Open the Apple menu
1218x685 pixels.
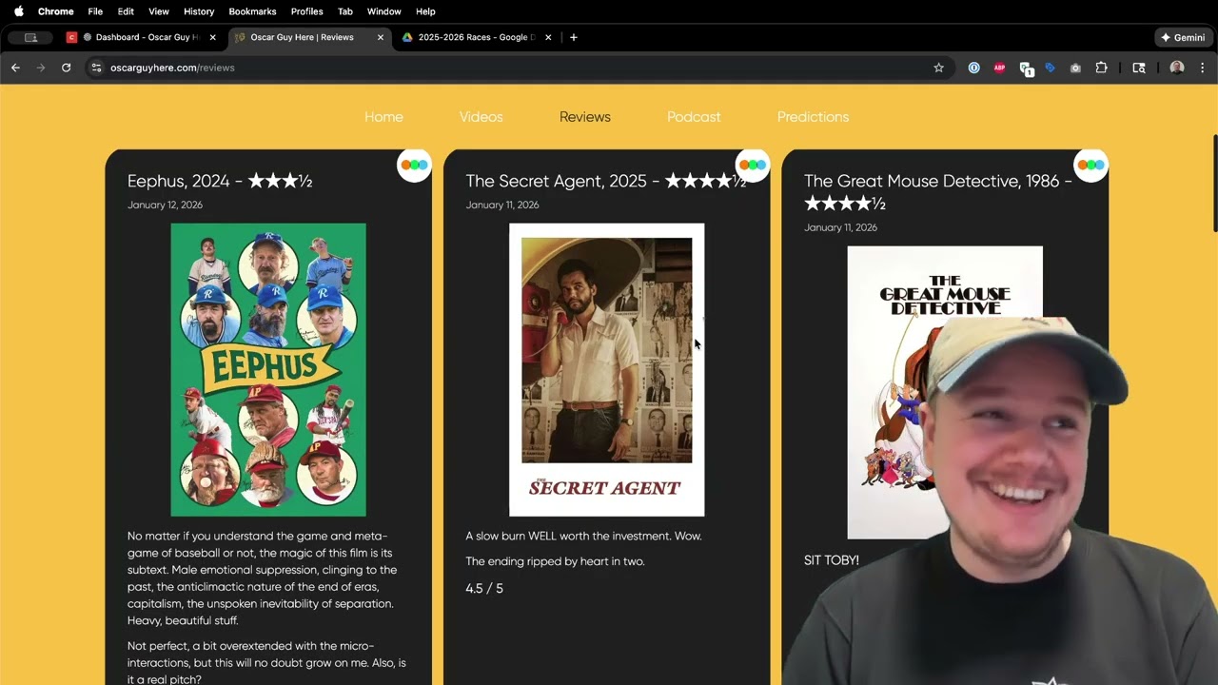point(18,11)
